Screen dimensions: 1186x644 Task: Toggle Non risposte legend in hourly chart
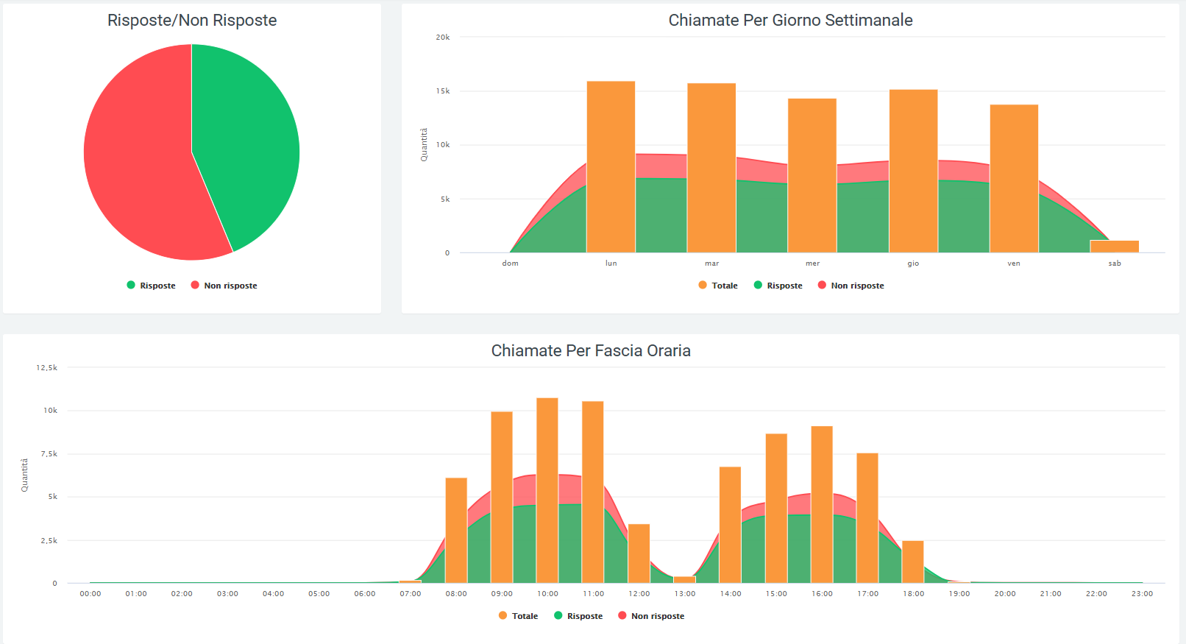[x=651, y=616]
